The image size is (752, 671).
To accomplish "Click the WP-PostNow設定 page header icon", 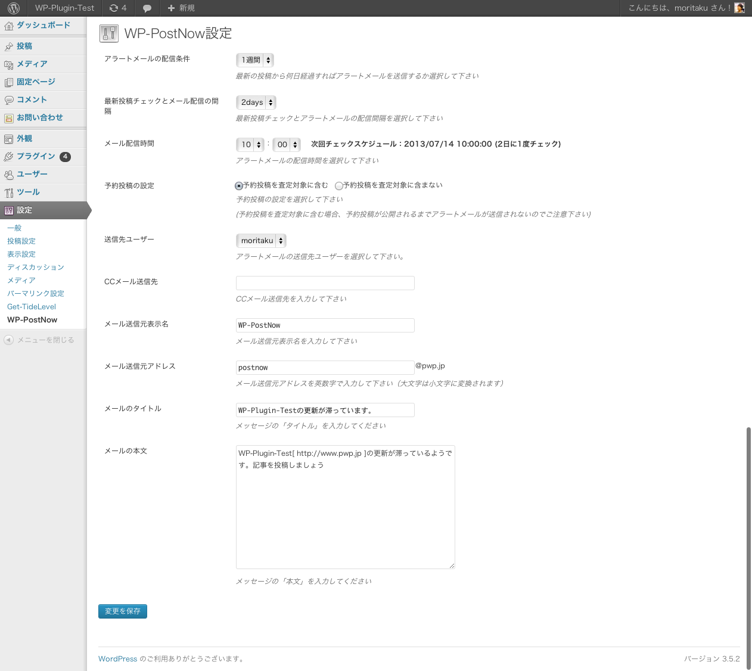I will (x=109, y=33).
